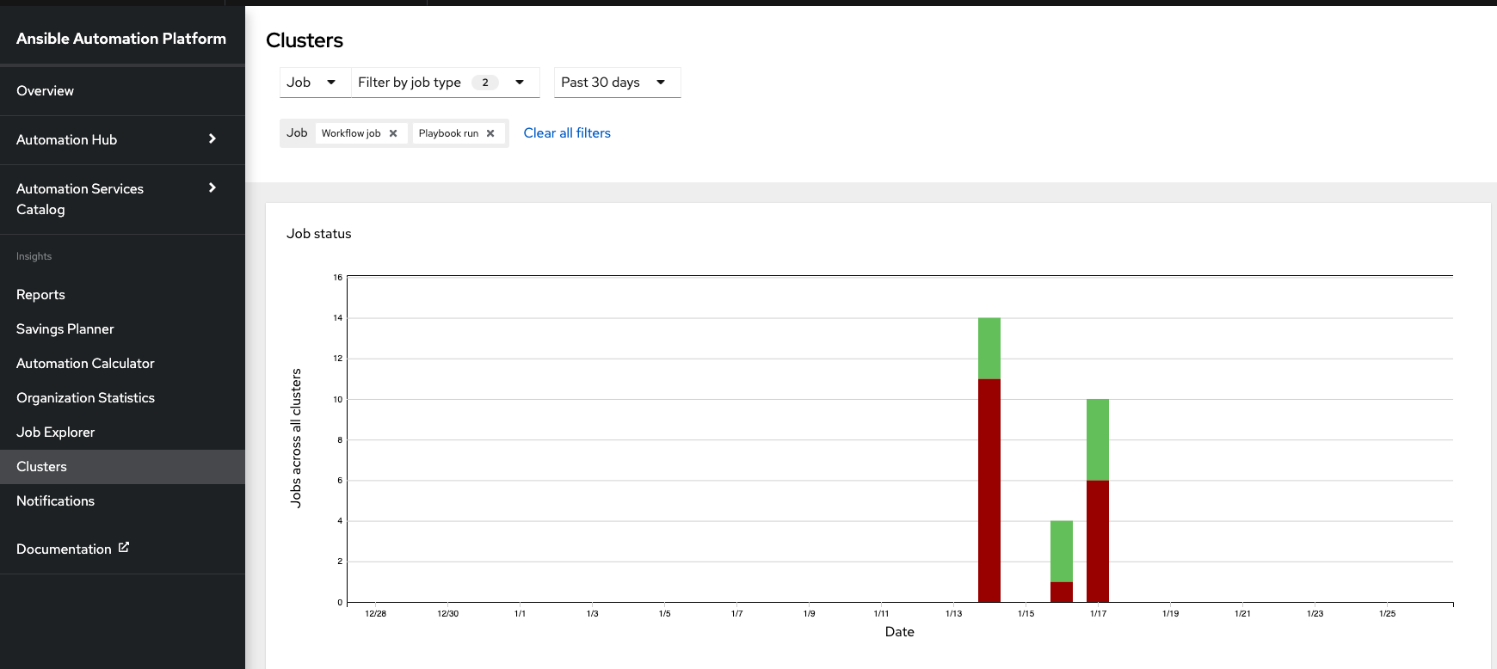
Task: Remove the Workflow job filter chip
Action: pyautogui.click(x=393, y=133)
